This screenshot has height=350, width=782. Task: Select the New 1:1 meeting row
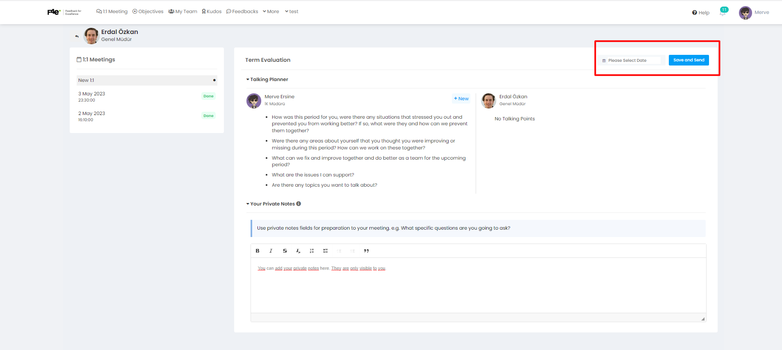pos(147,80)
